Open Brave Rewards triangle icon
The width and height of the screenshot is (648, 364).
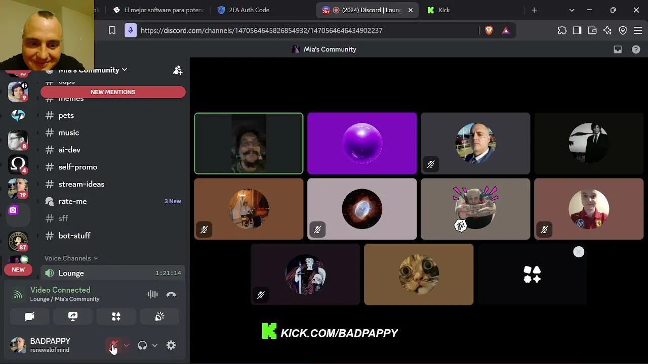506,30
